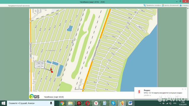Click the Предварительный просмотр label
This screenshot has width=189, height=106.
pyautogui.click(x=19, y=6)
